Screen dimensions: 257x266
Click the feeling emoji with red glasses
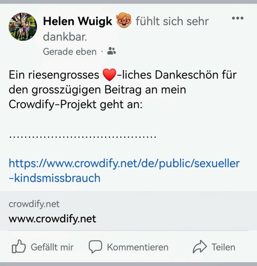click(x=124, y=20)
